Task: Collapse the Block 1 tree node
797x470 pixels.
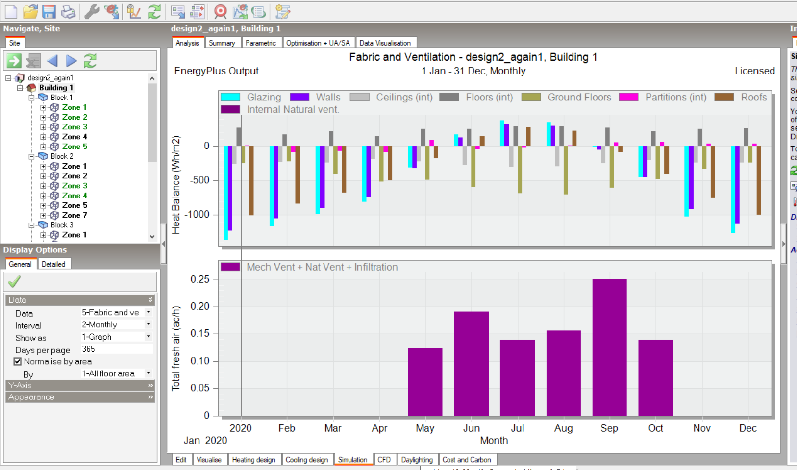Action: pos(31,98)
